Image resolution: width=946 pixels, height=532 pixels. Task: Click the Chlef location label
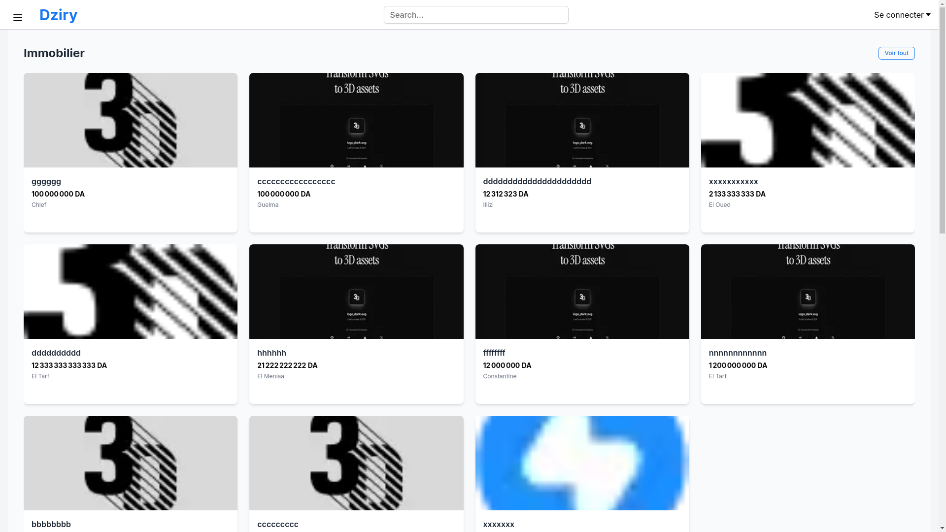(x=39, y=205)
